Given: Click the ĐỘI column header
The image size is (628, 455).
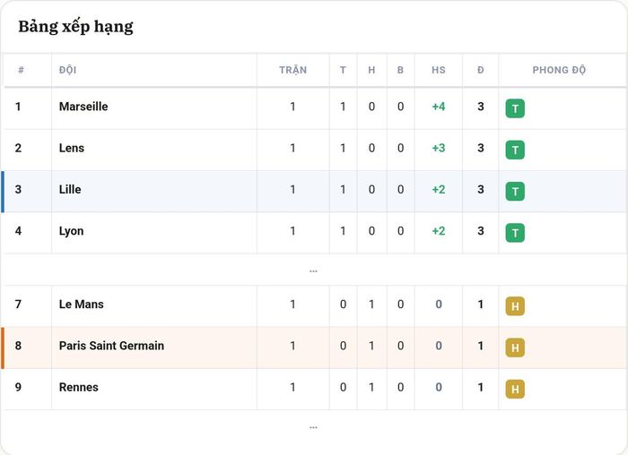Looking at the screenshot, I should click(x=67, y=71).
